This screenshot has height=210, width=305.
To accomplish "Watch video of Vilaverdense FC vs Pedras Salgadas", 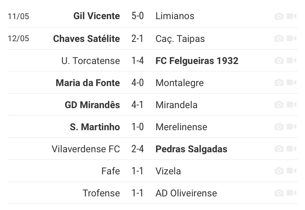I will coord(291,149).
